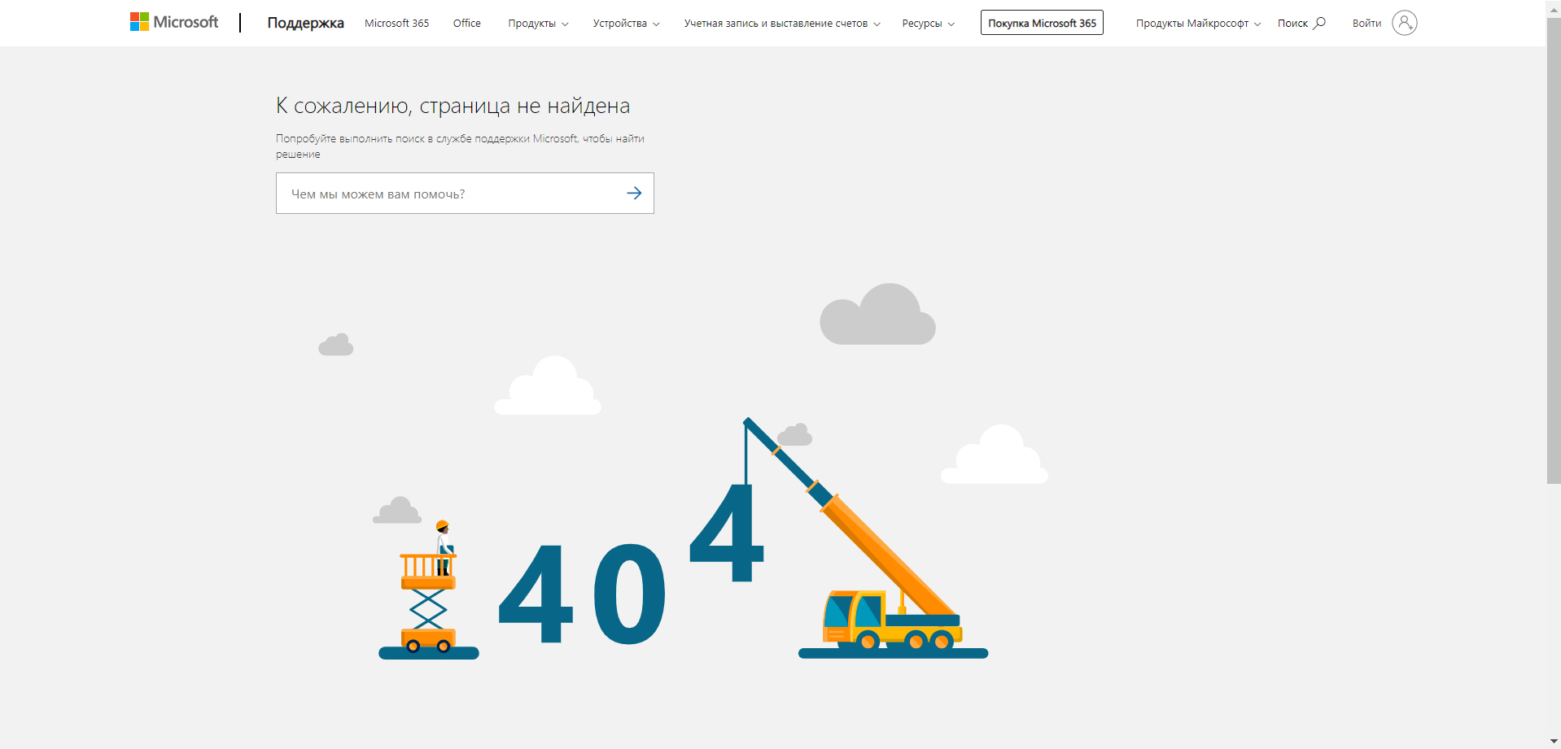Expand the Ресурсы dropdown
Screen dimensions: 1561x749
[x=928, y=23]
